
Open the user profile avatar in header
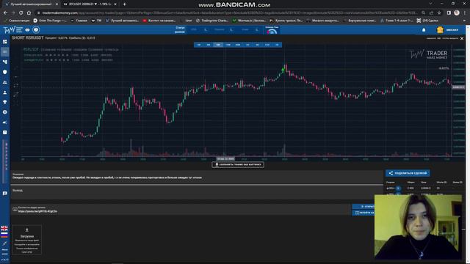[440, 29]
